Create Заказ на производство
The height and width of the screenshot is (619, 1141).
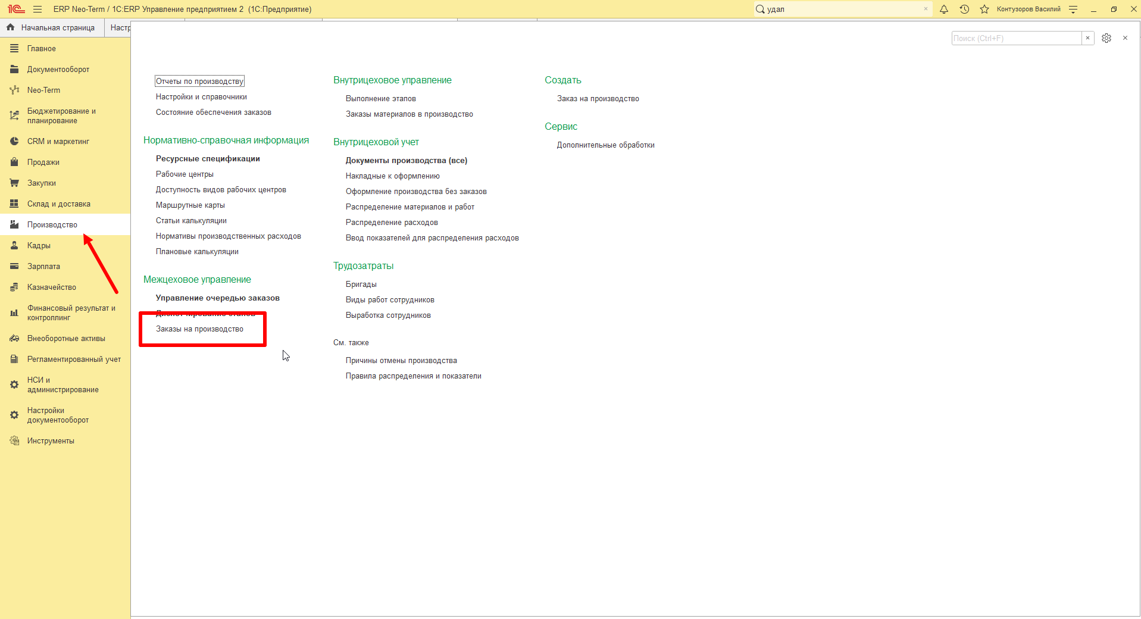point(598,99)
